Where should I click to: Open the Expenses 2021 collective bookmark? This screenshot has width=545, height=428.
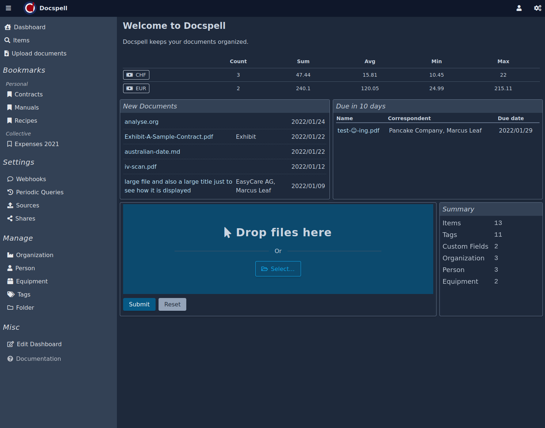point(37,144)
